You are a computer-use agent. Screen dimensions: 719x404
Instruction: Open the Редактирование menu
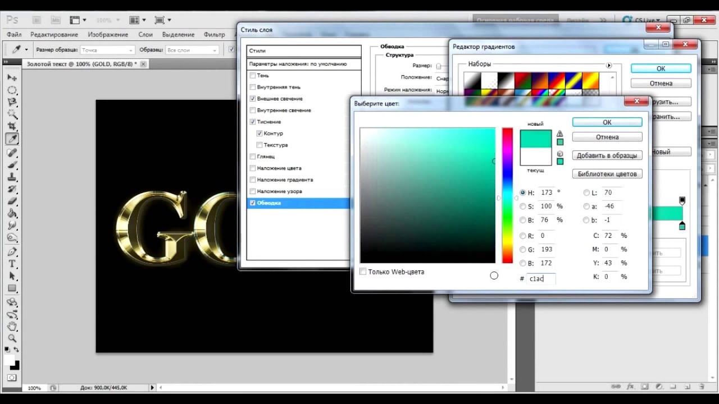pyautogui.click(x=54, y=35)
